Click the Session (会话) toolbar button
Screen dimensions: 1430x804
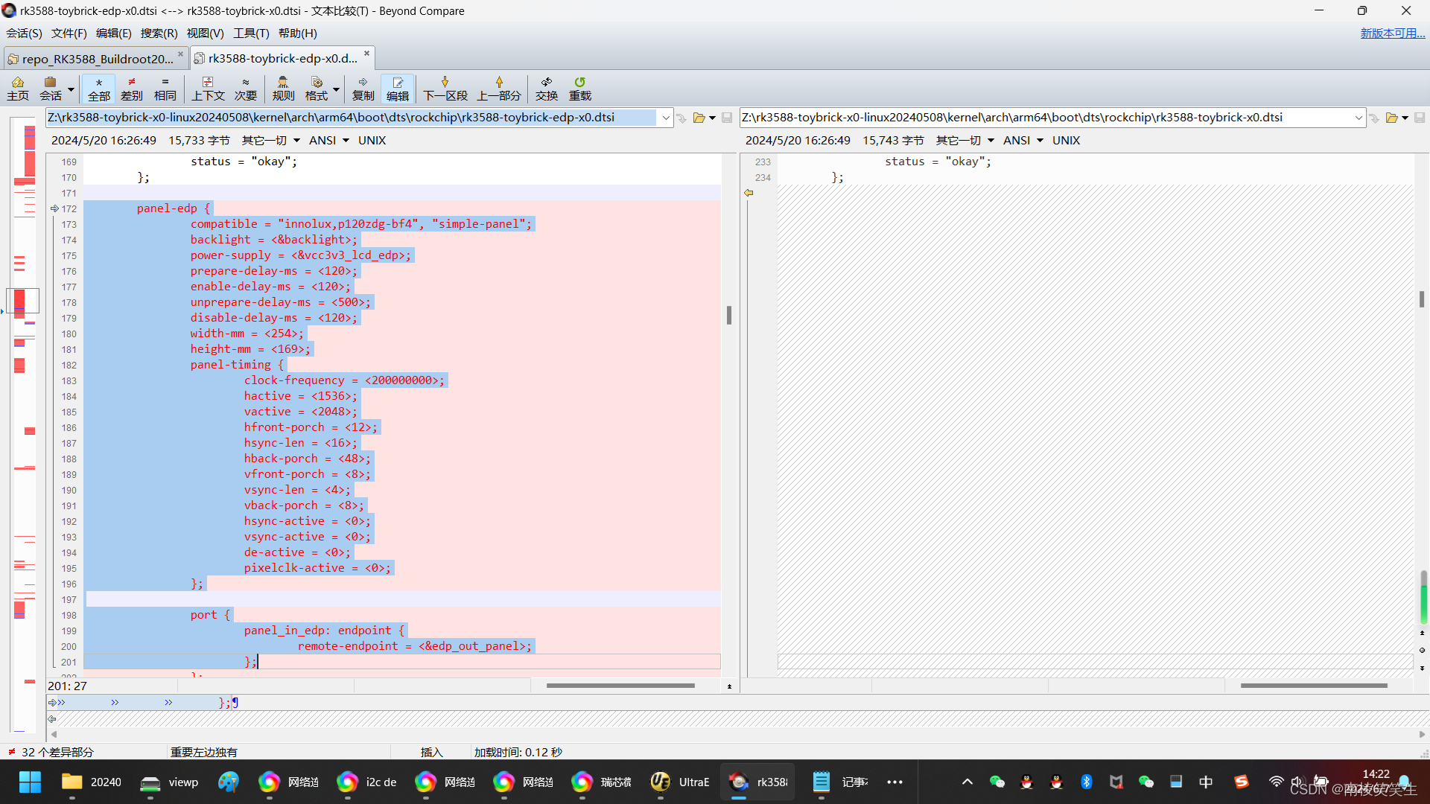point(51,88)
